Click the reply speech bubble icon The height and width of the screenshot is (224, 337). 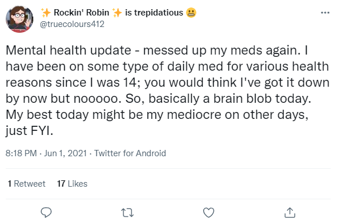46,213
